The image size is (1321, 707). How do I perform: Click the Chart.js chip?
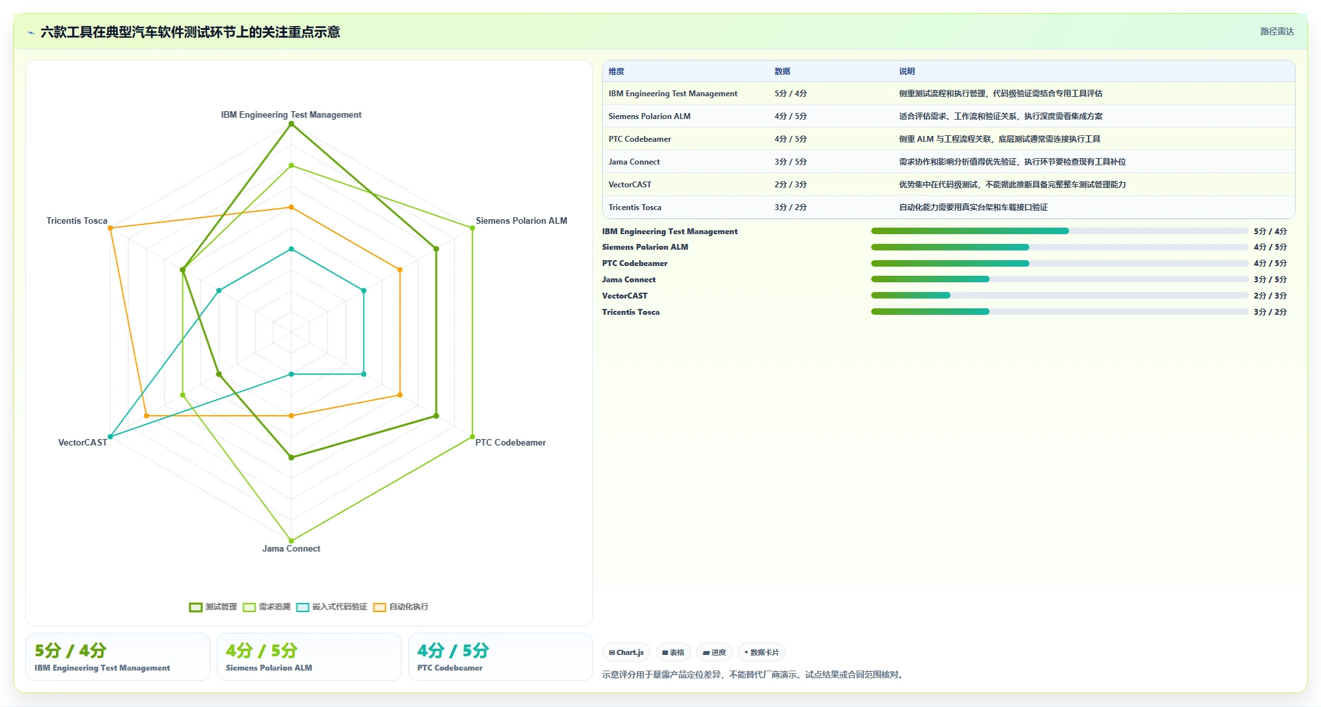626,652
